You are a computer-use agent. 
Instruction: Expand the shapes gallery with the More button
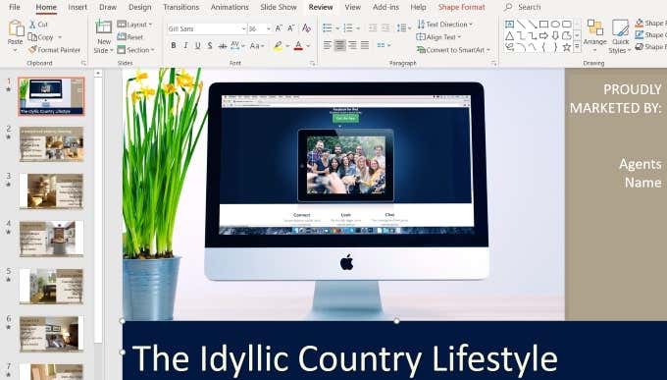point(577,46)
